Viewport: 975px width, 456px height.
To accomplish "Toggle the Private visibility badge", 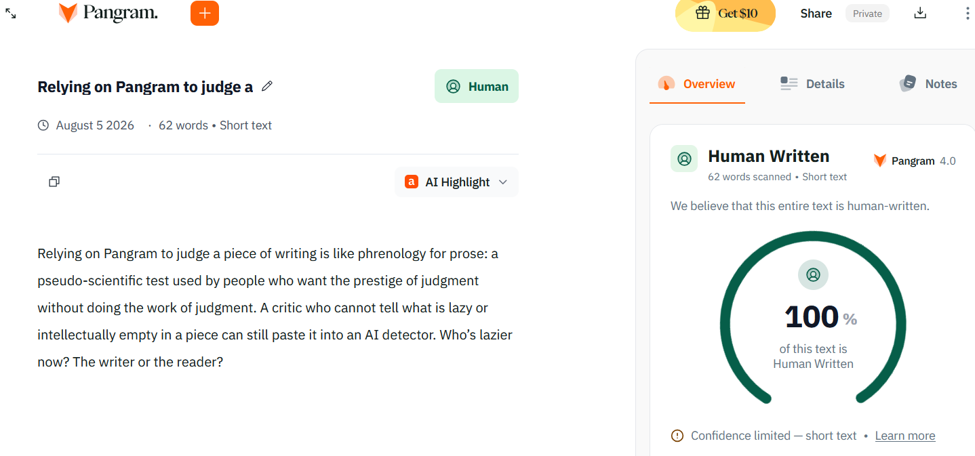I will click(867, 14).
